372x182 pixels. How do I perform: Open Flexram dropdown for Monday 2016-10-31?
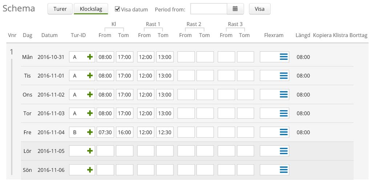coord(284,57)
